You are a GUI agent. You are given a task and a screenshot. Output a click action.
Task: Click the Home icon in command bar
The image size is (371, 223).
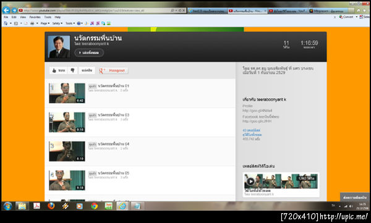click(x=6, y=23)
